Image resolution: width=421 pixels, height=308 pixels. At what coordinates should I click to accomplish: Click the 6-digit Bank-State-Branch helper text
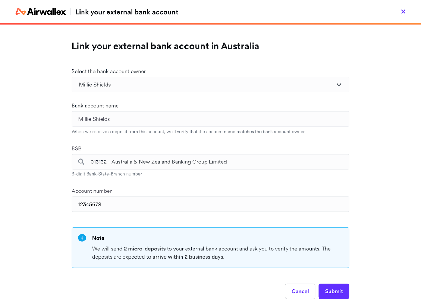[107, 174]
